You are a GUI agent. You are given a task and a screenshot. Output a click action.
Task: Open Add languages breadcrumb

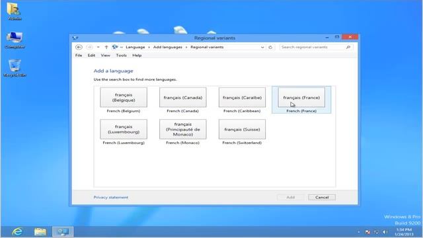tap(167, 47)
